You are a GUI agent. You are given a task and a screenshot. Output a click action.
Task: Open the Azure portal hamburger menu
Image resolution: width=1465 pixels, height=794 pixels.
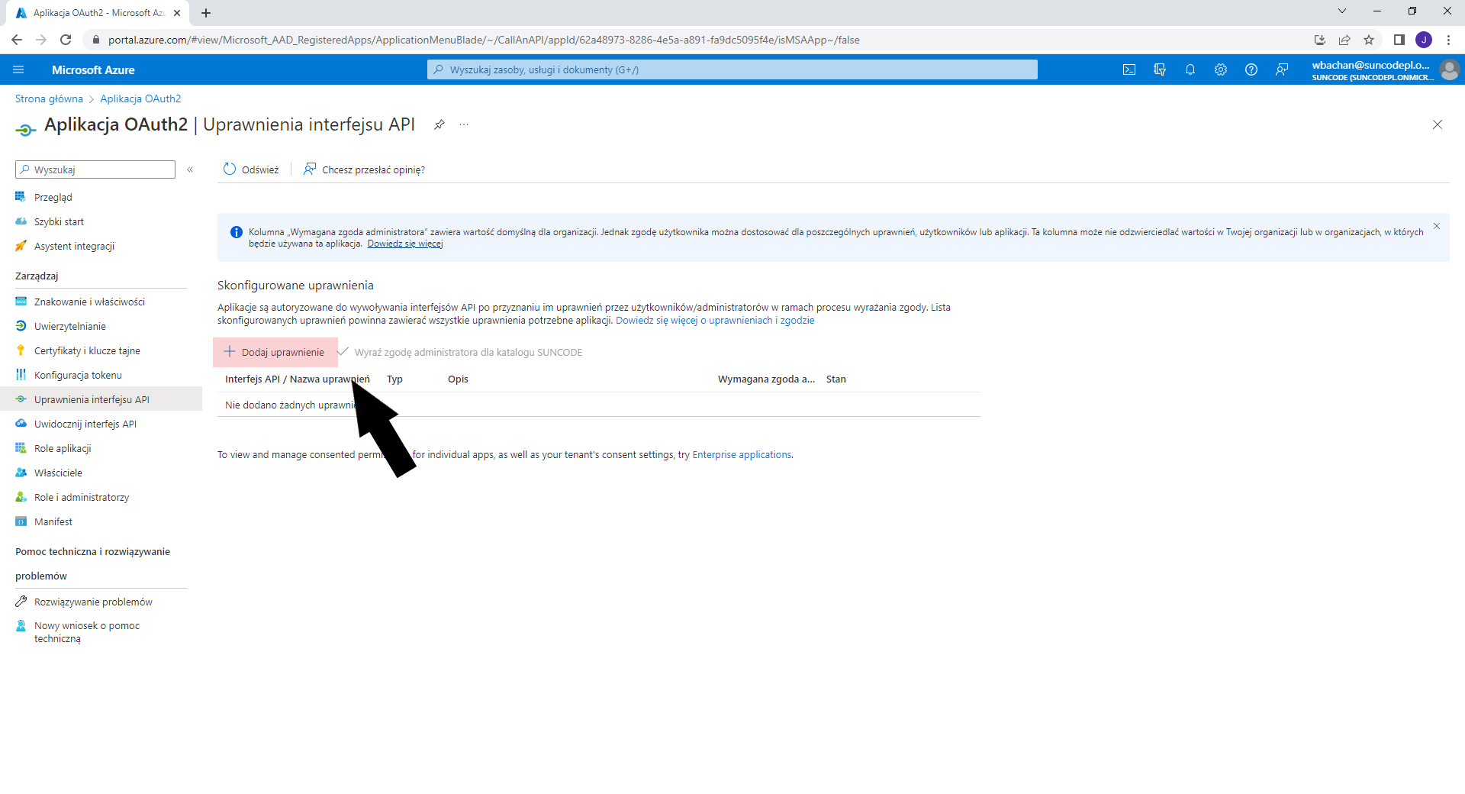click(18, 69)
